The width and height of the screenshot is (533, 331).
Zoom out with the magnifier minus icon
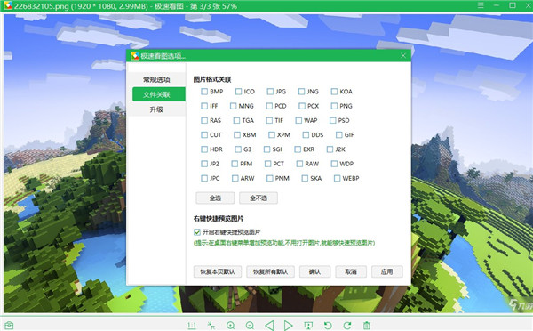click(250, 326)
